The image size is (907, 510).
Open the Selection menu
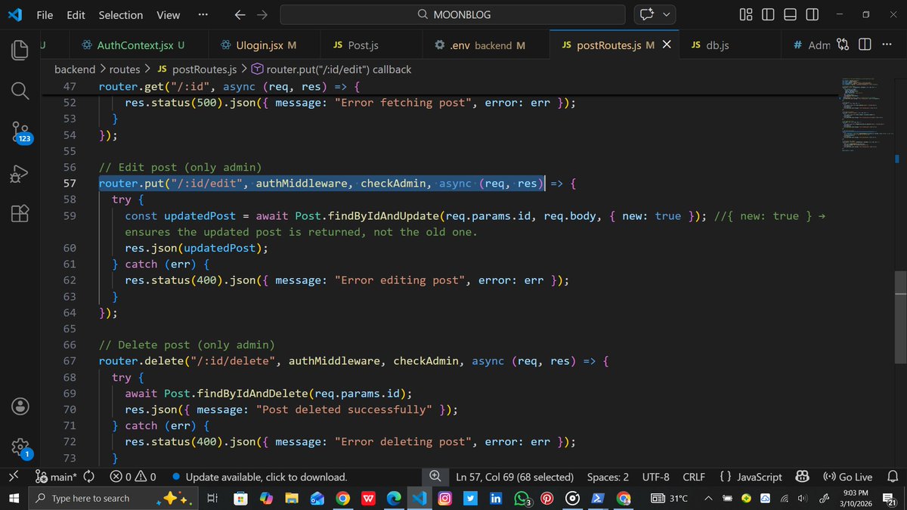pyautogui.click(x=121, y=14)
